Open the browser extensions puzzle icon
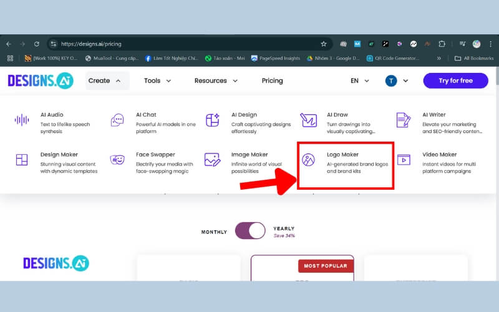 pos(442,44)
